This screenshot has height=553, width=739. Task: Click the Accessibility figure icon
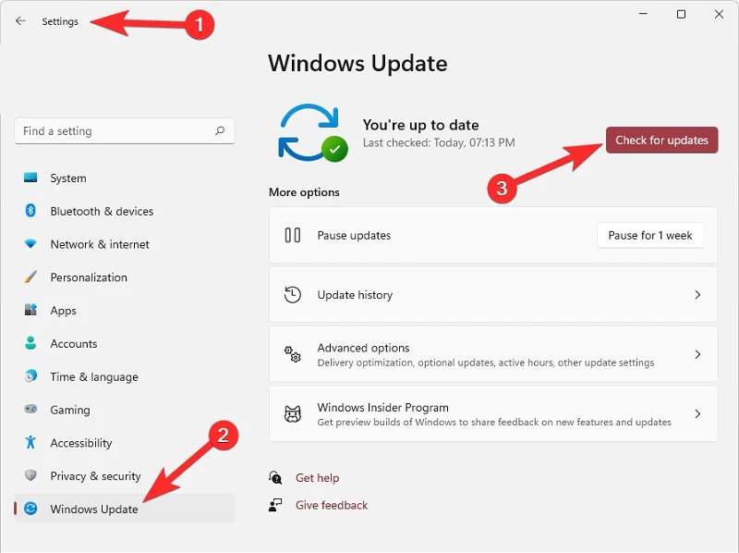[30, 442]
